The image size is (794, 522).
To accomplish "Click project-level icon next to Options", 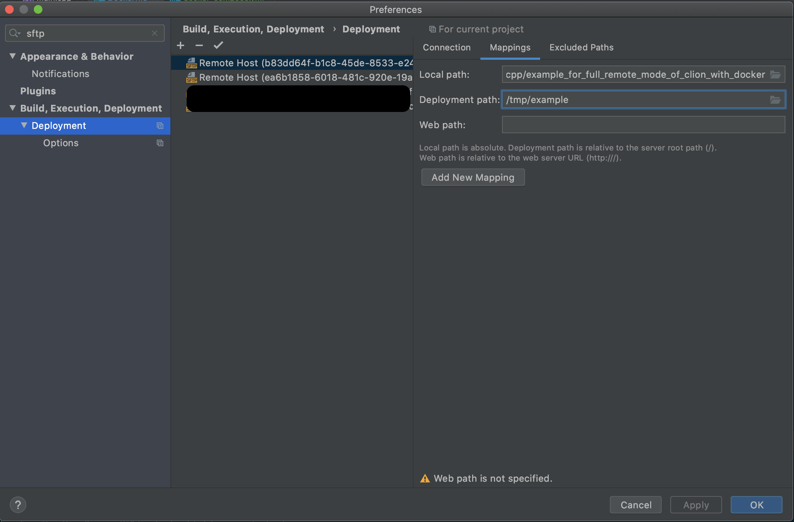I will [x=160, y=143].
